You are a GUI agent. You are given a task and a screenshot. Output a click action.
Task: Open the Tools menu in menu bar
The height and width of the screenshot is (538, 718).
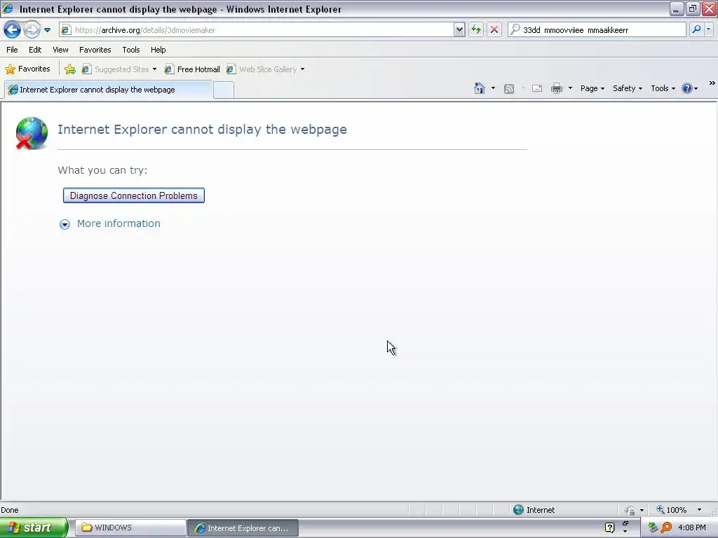point(131,50)
